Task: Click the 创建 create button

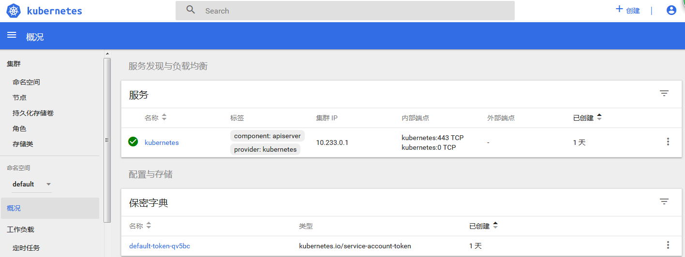Action: (x=627, y=10)
